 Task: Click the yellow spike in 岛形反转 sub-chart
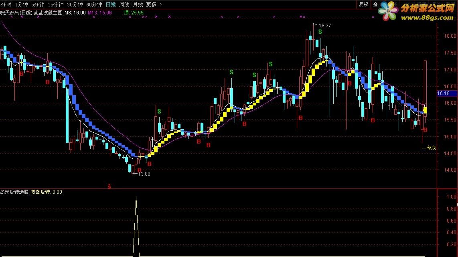[x=136, y=227]
